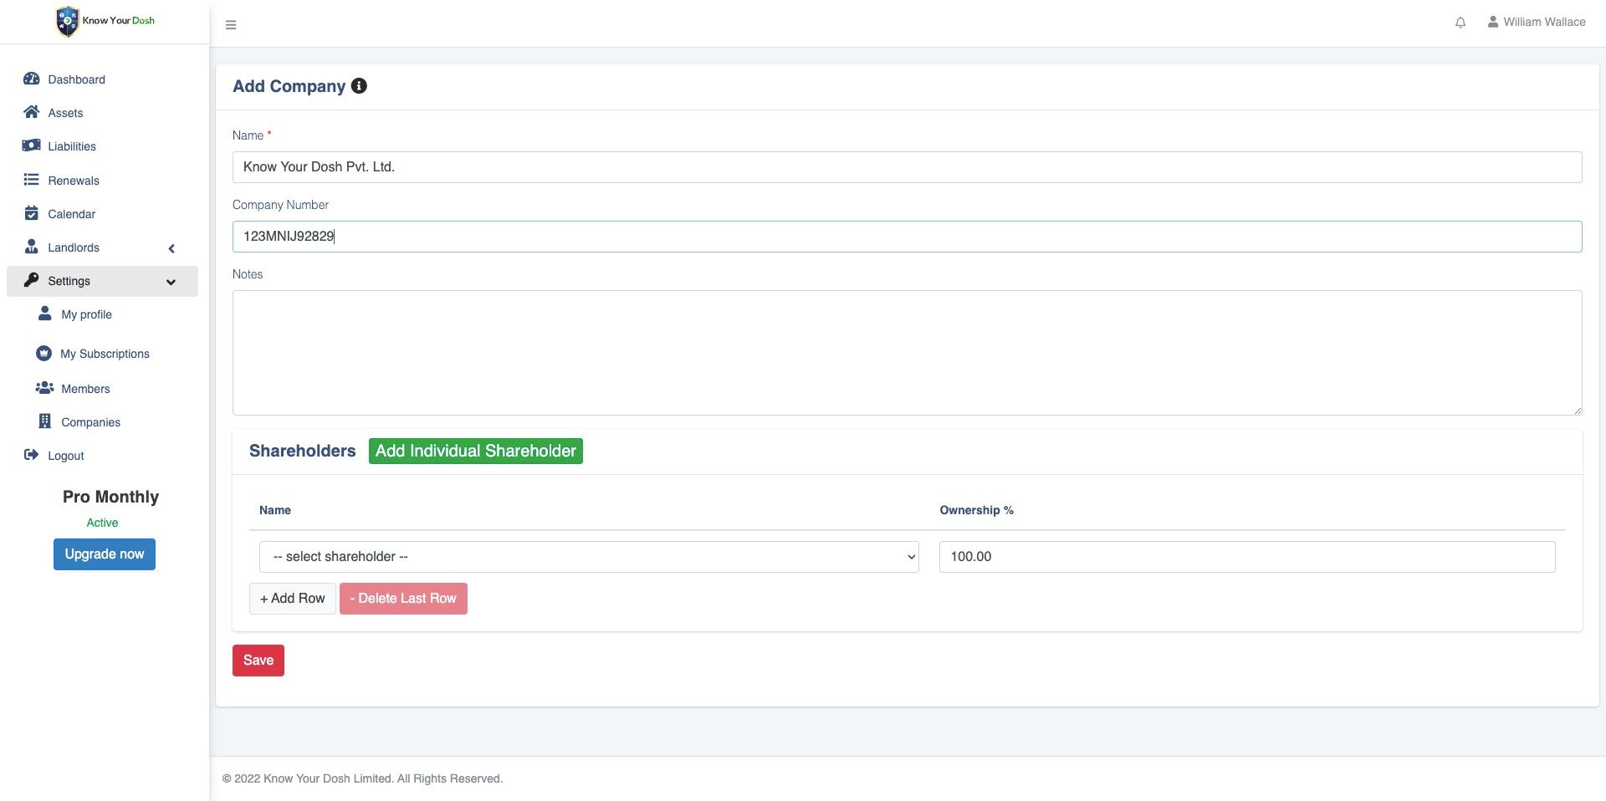Click inside the Notes text area

click(x=907, y=353)
